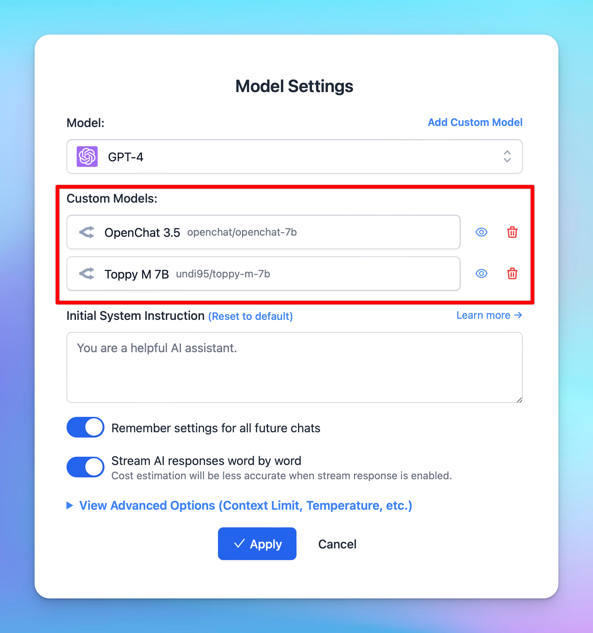This screenshot has width=593, height=633.
Task: Click the Toppy M 7B arrows icon
Action: [87, 274]
